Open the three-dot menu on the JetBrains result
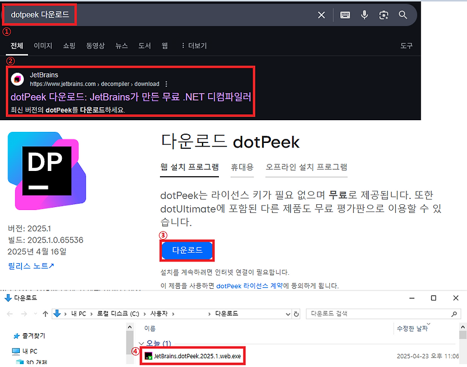The width and height of the screenshot is (467, 367). pos(166,83)
